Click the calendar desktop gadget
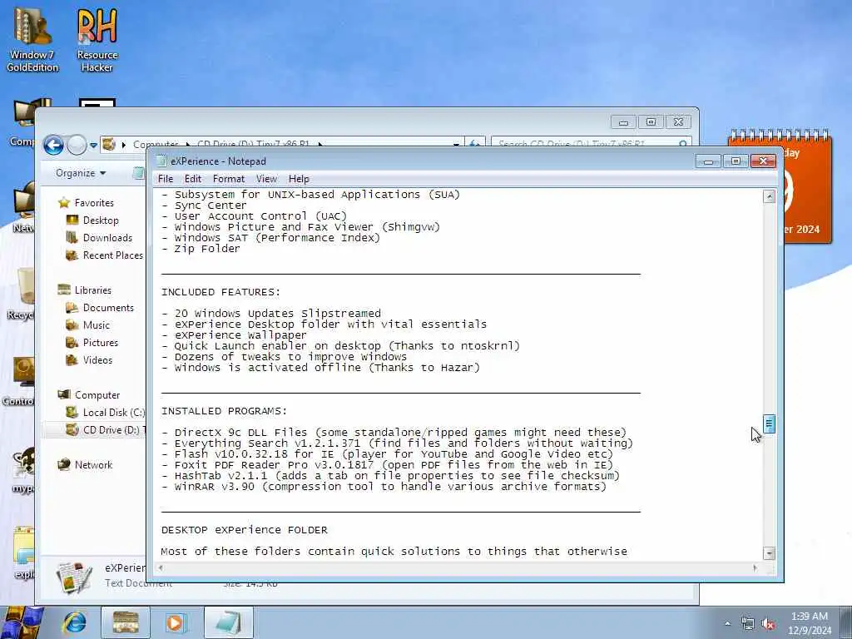The height and width of the screenshot is (639, 852). click(x=807, y=186)
